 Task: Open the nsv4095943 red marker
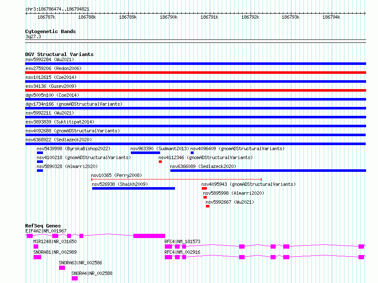pos(204,188)
